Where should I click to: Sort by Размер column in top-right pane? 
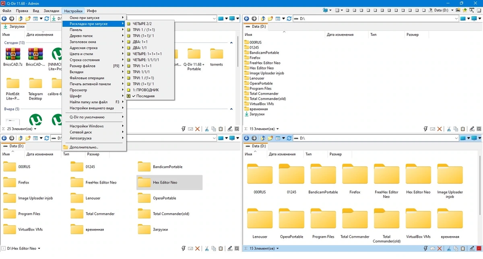(413, 35)
